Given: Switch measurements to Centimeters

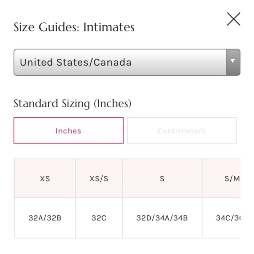Looking at the screenshot, I should pyautogui.click(x=182, y=130).
